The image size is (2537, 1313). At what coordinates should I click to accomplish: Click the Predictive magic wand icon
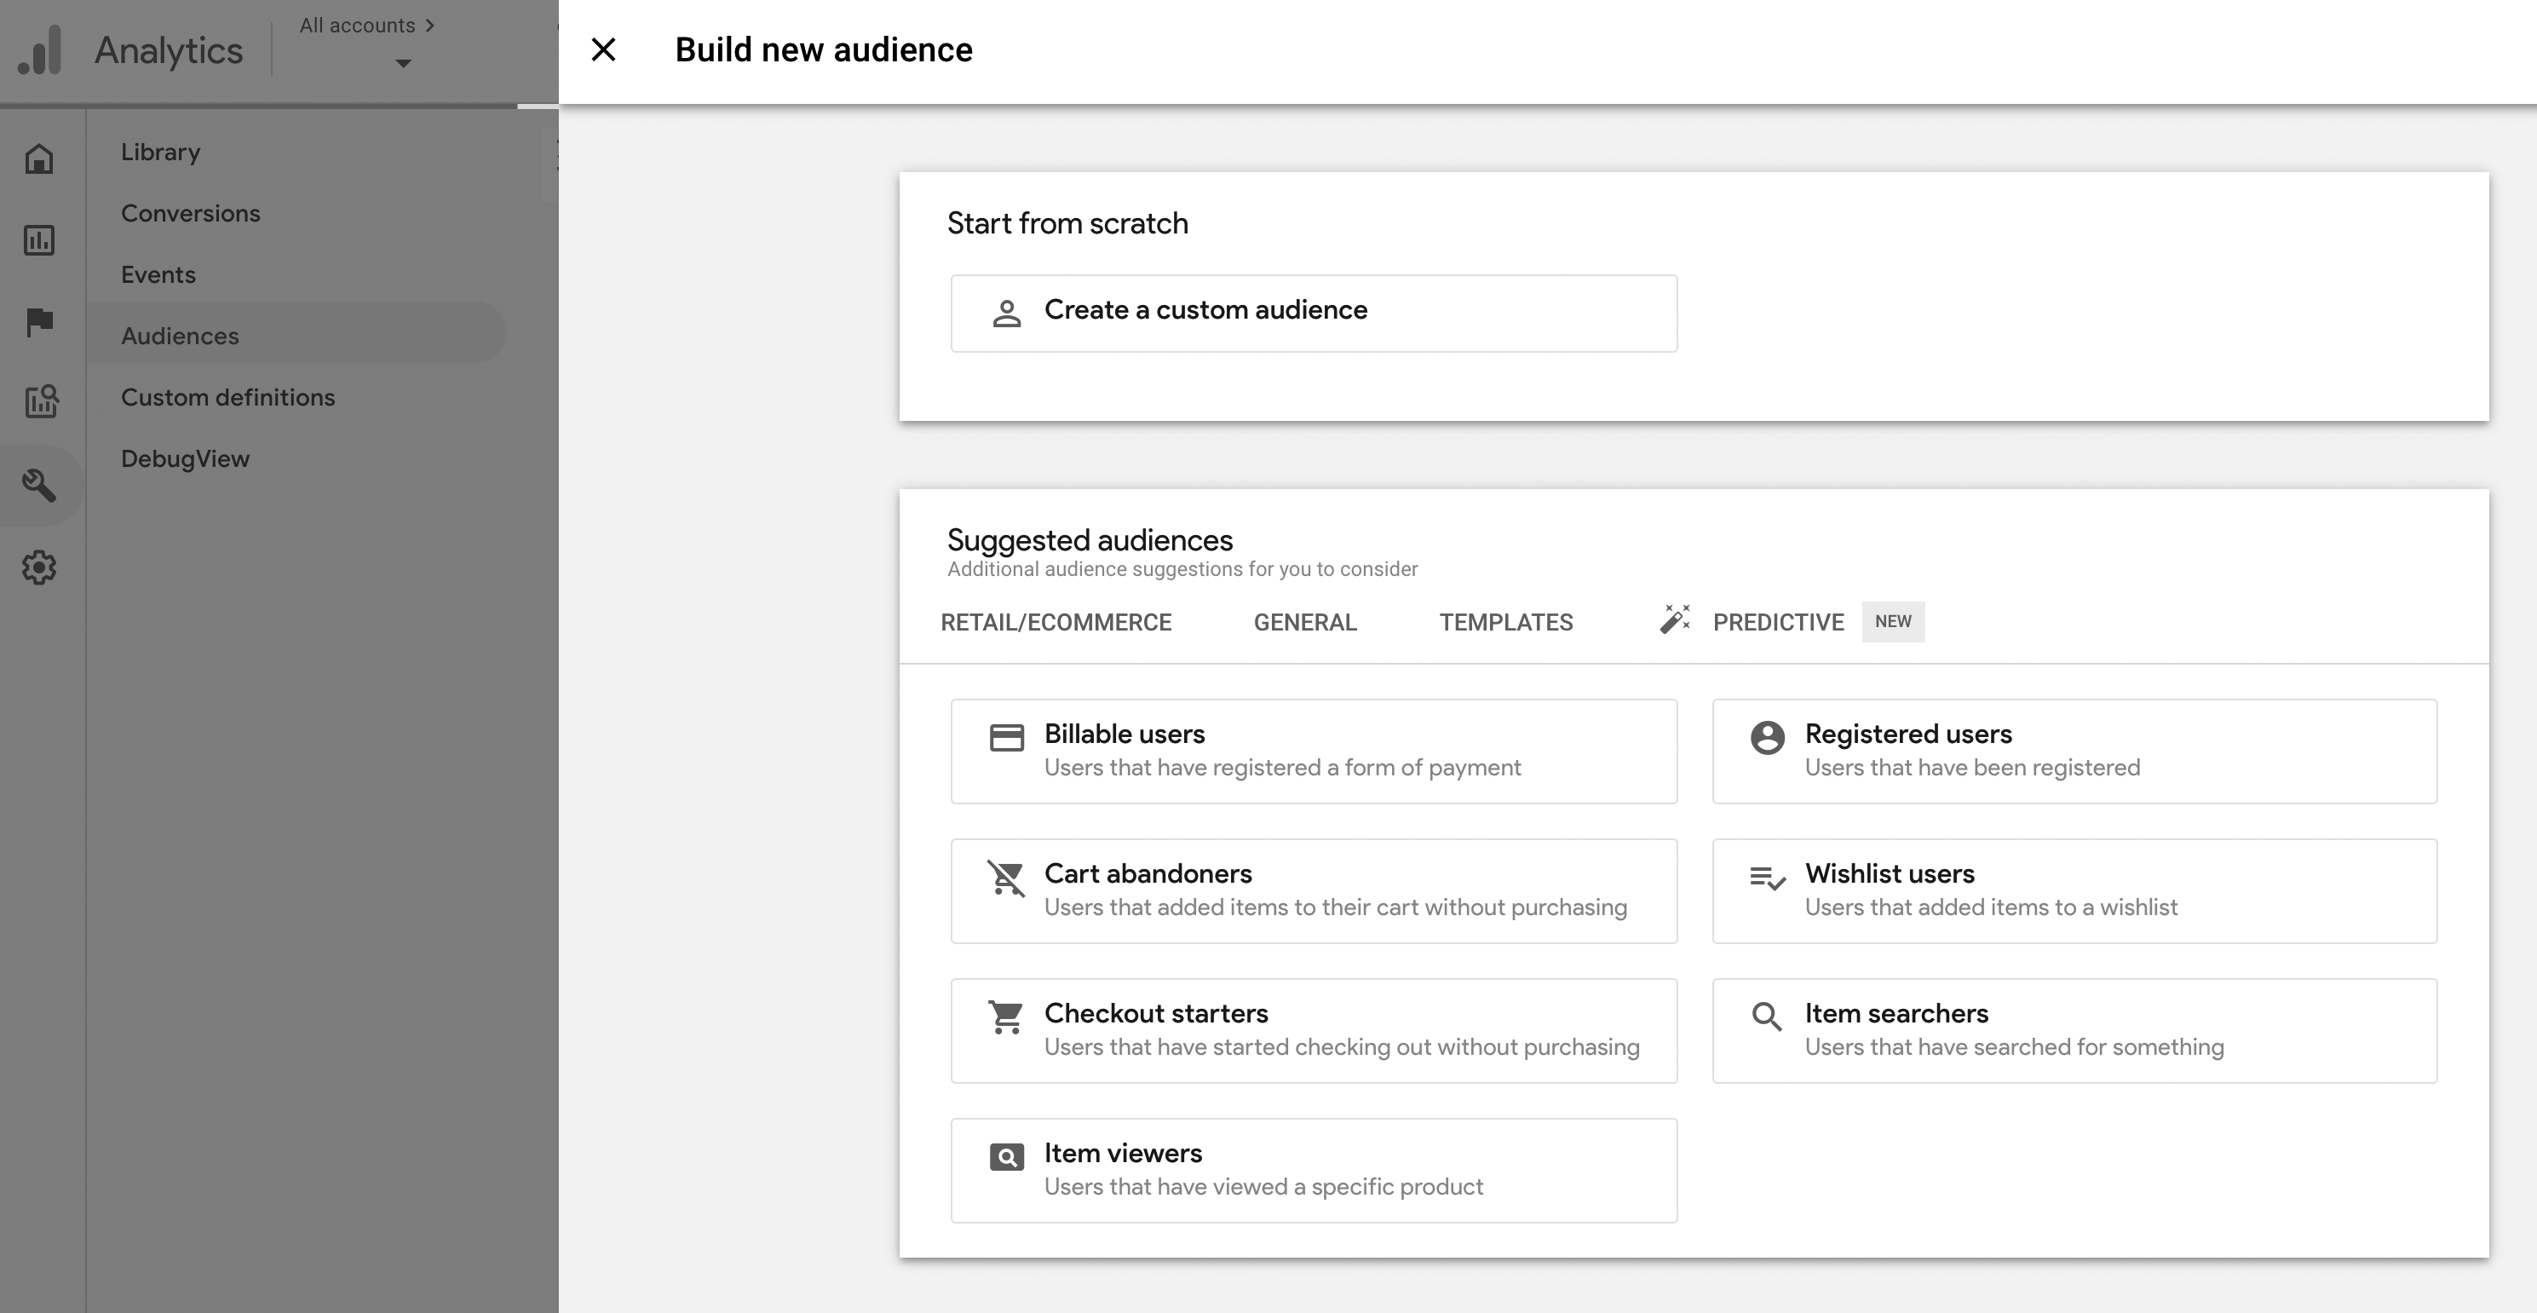pos(1674,619)
